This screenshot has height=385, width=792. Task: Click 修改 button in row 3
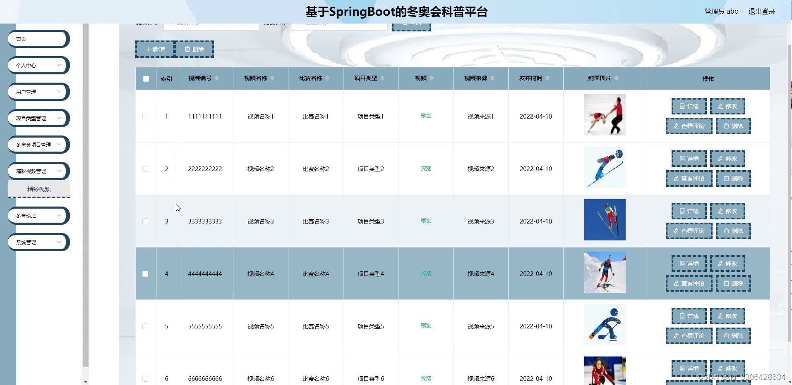pos(727,211)
